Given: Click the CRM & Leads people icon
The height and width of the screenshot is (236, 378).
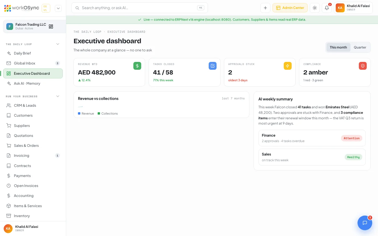Looking at the screenshot, I should point(9,105).
